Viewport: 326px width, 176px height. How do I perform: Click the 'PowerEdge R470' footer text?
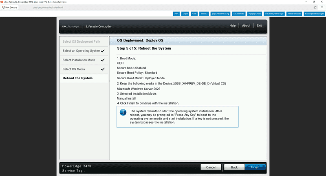coord(77,166)
